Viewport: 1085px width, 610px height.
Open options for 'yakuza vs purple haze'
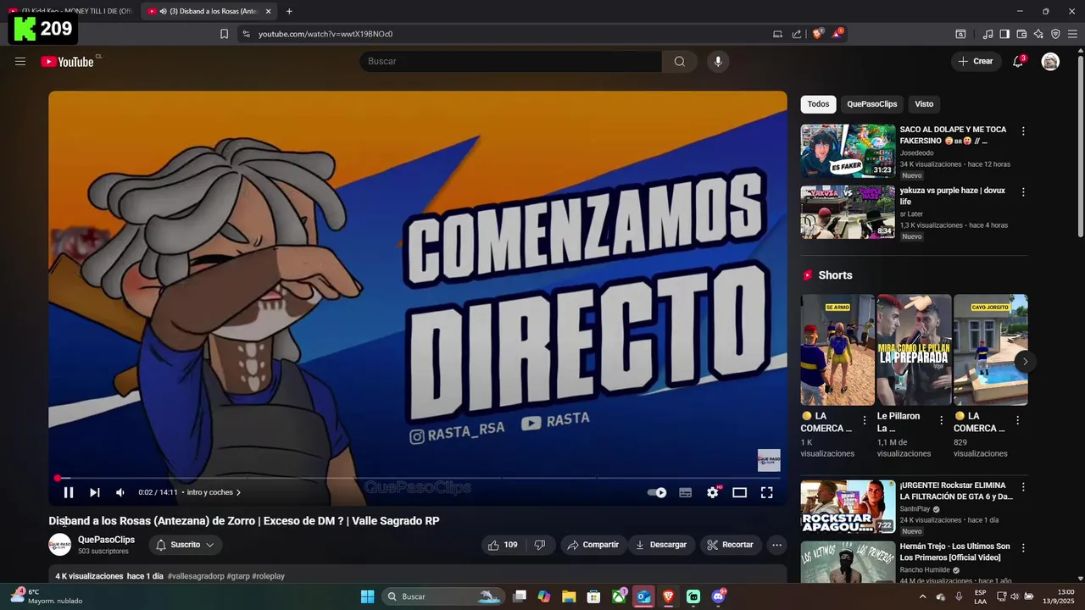1023,192
